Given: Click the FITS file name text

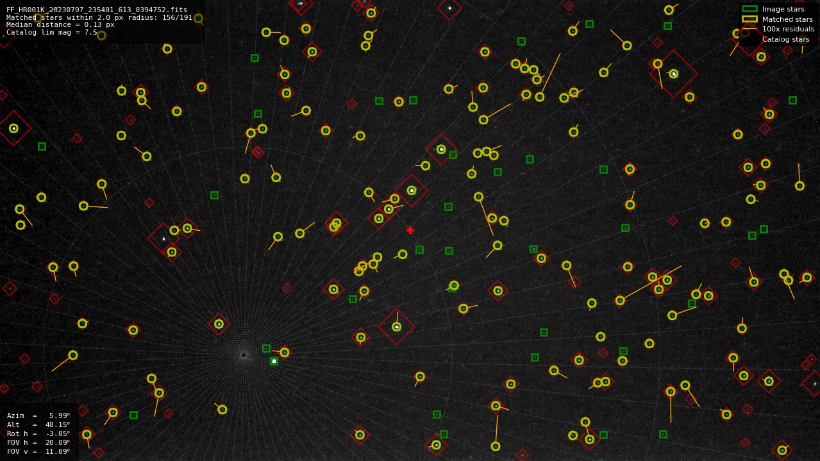Looking at the screenshot, I should (97, 10).
